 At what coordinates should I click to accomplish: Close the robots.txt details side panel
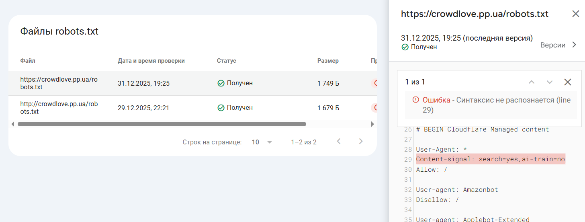pos(575,14)
